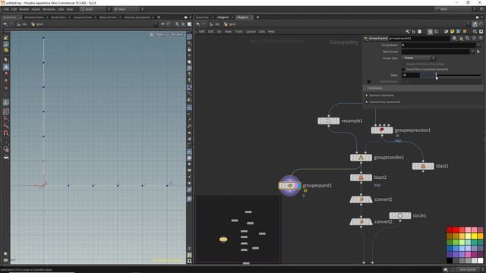
Task: Select the groupexpression1 node icon
Action: click(382, 130)
